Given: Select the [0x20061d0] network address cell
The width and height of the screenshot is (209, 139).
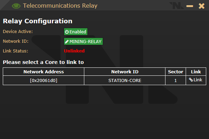Looking at the screenshot, I should tap(44, 80).
